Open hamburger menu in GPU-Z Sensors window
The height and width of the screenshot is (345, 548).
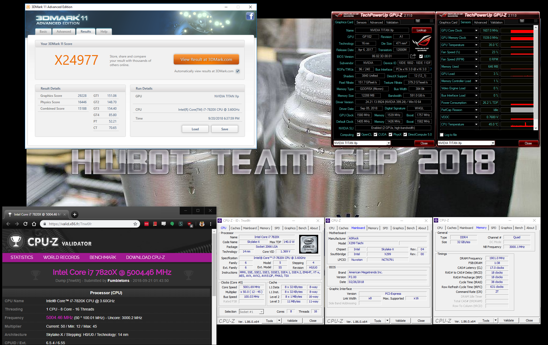pos(535,21)
